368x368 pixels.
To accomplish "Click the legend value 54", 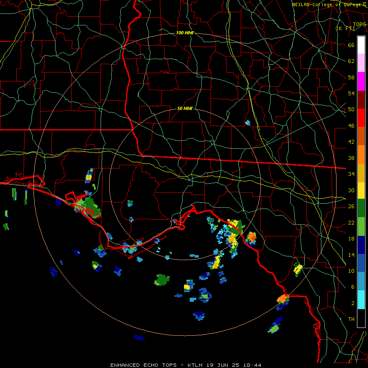I will pyautogui.click(x=351, y=93).
